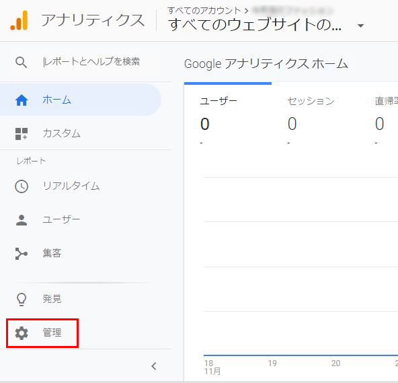The width and height of the screenshot is (398, 383).
Task: Click the 19 date axis label
Action: click(x=272, y=363)
